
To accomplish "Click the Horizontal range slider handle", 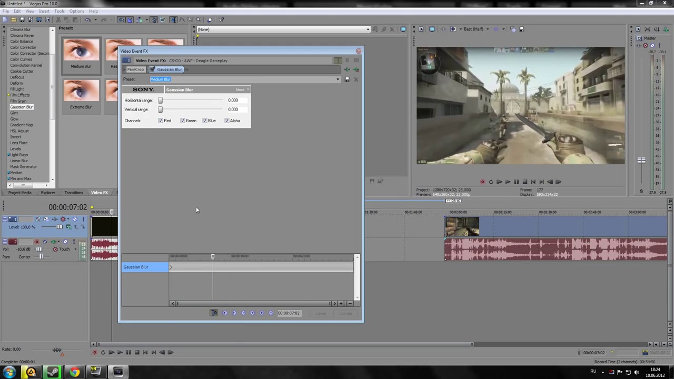I will [161, 101].
